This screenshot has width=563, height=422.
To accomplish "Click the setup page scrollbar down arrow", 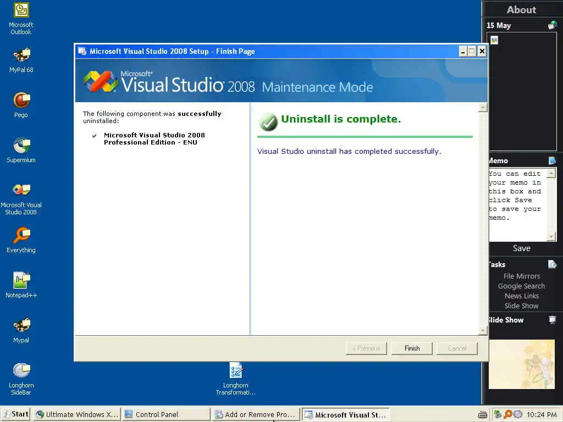I will (483, 330).
